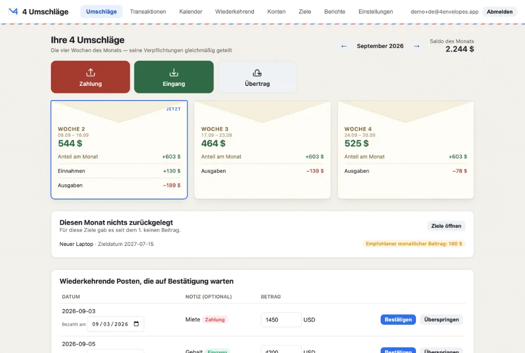Click the Abmelden button
Viewport: 525px width, 353px height.
[x=500, y=12]
